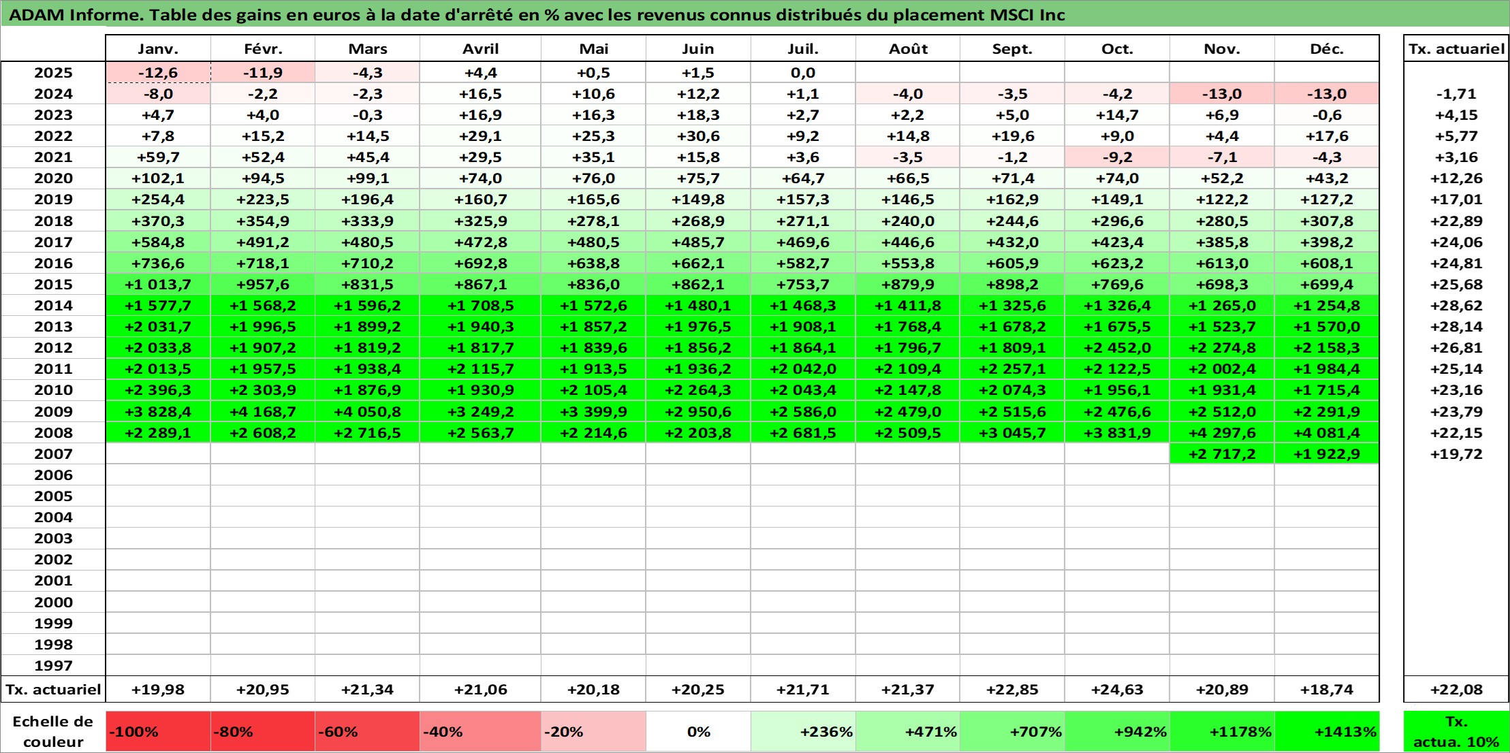Image resolution: width=1510 pixels, height=753 pixels.
Task: Select the Avril column header
Action: (x=480, y=48)
